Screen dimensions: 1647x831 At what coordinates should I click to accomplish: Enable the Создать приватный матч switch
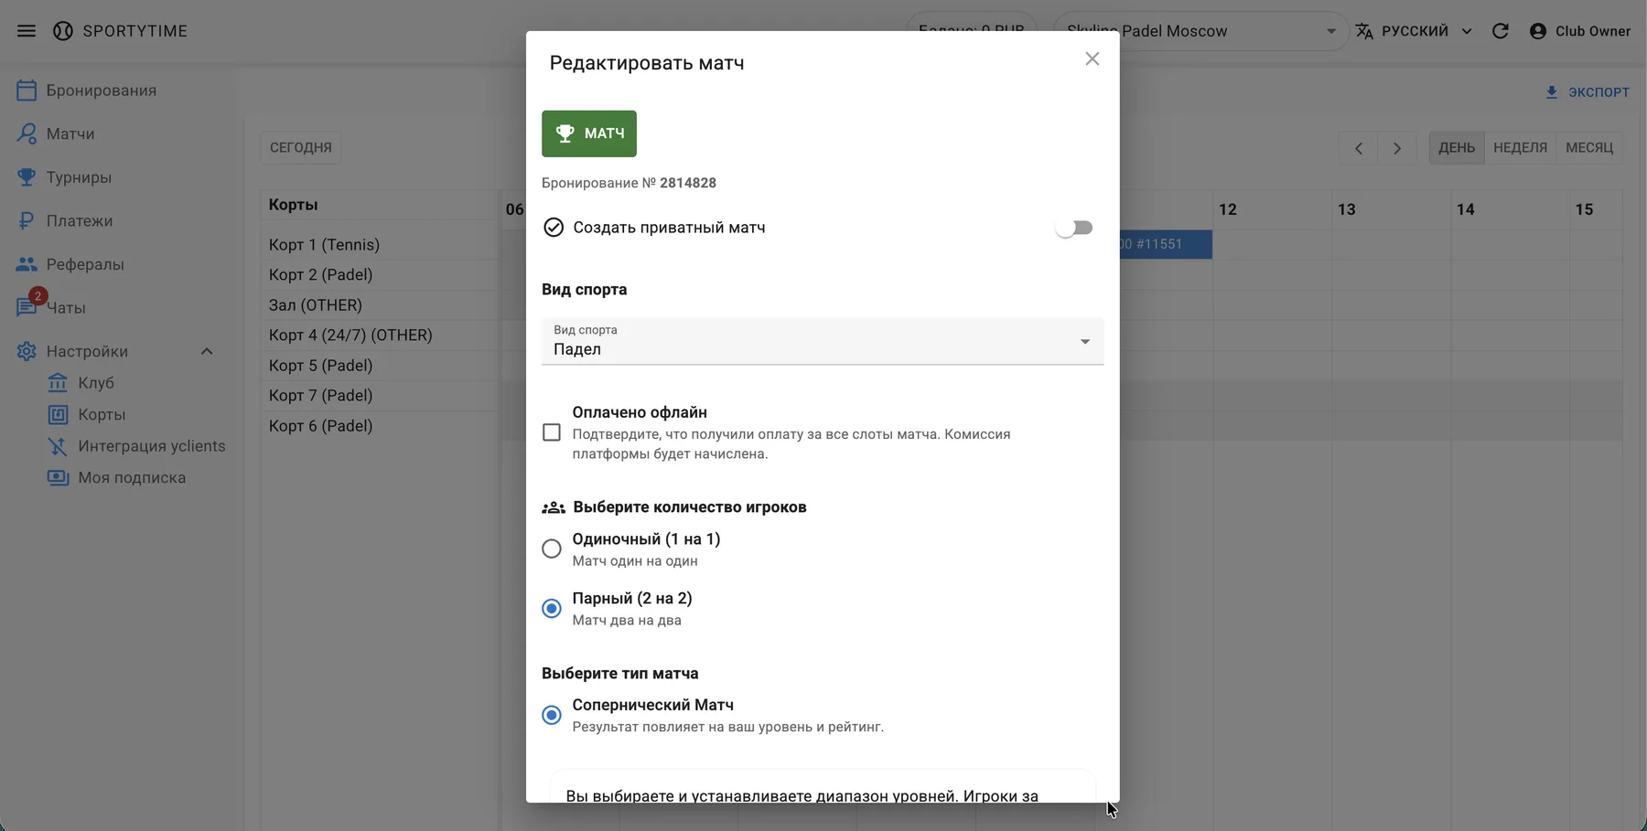1073,228
